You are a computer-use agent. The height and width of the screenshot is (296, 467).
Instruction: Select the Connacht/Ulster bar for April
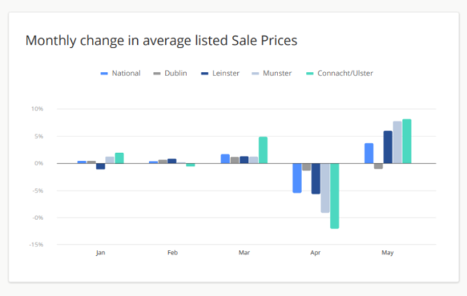click(x=335, y=196)
